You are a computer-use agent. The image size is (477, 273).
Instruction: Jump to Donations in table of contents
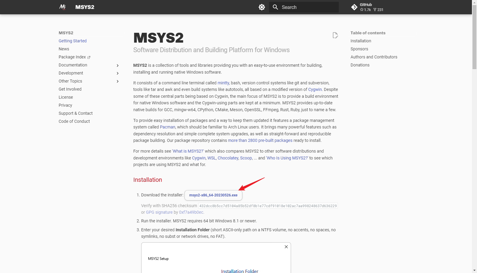(360, 65)
